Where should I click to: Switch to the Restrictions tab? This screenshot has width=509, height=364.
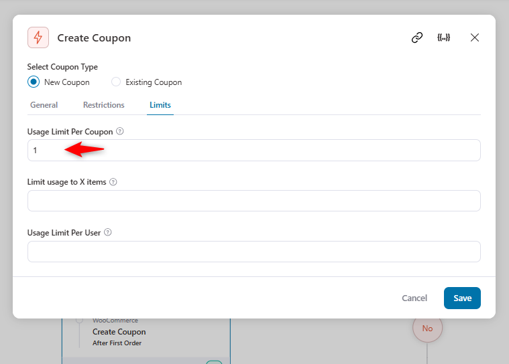click(x=103, y=105)
